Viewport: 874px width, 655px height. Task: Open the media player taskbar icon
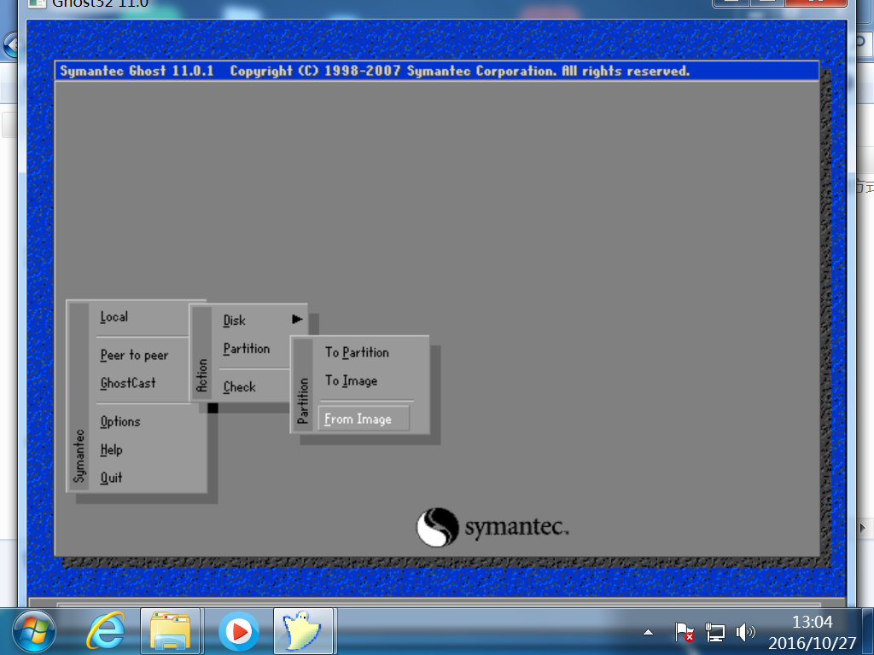(x=239, y=632)
